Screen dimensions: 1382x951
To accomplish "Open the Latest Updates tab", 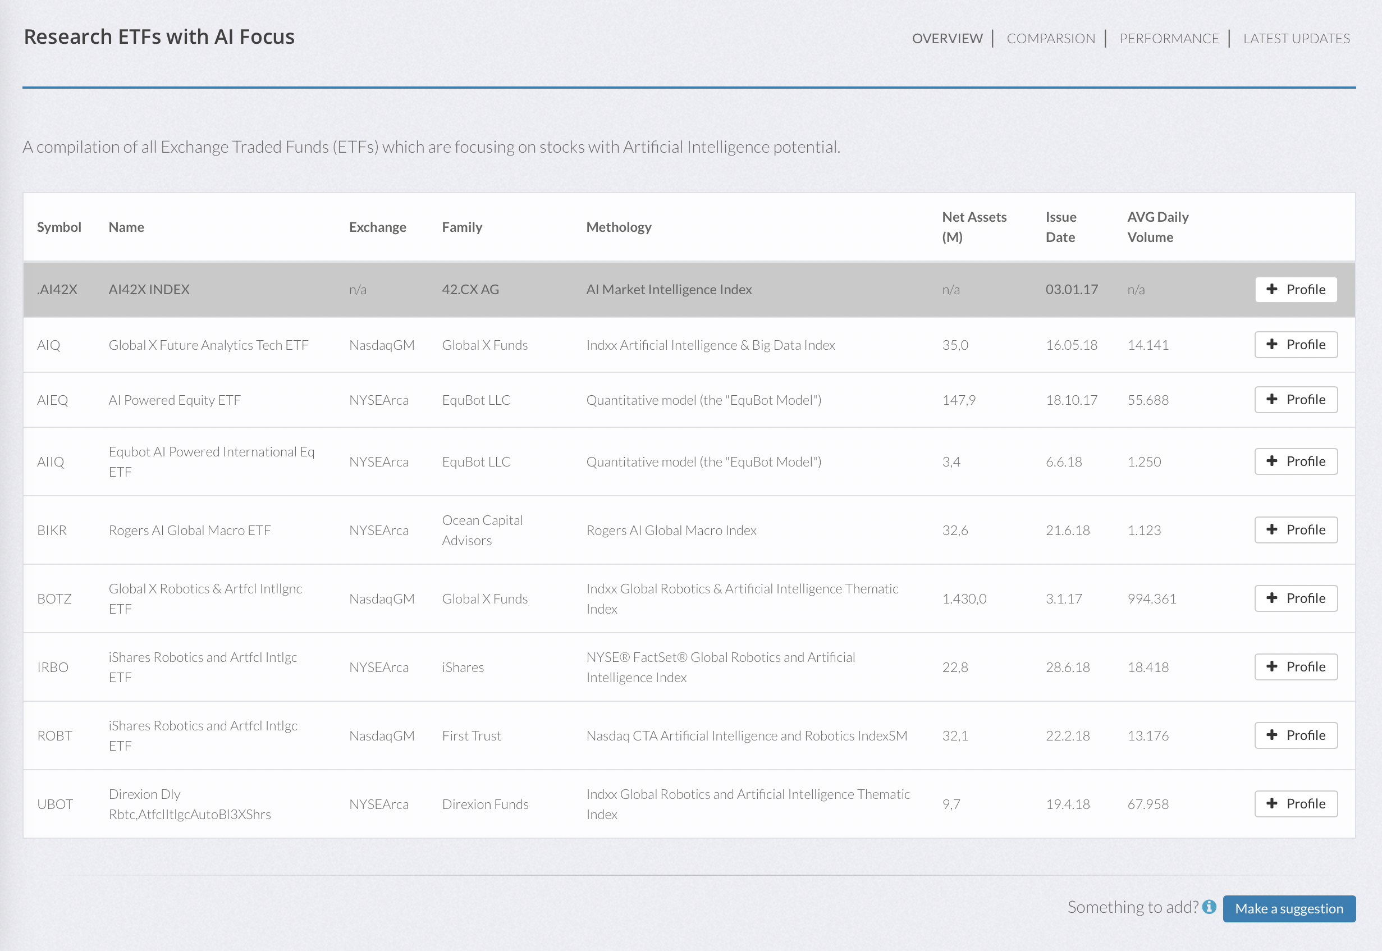I will [1296, 39].
